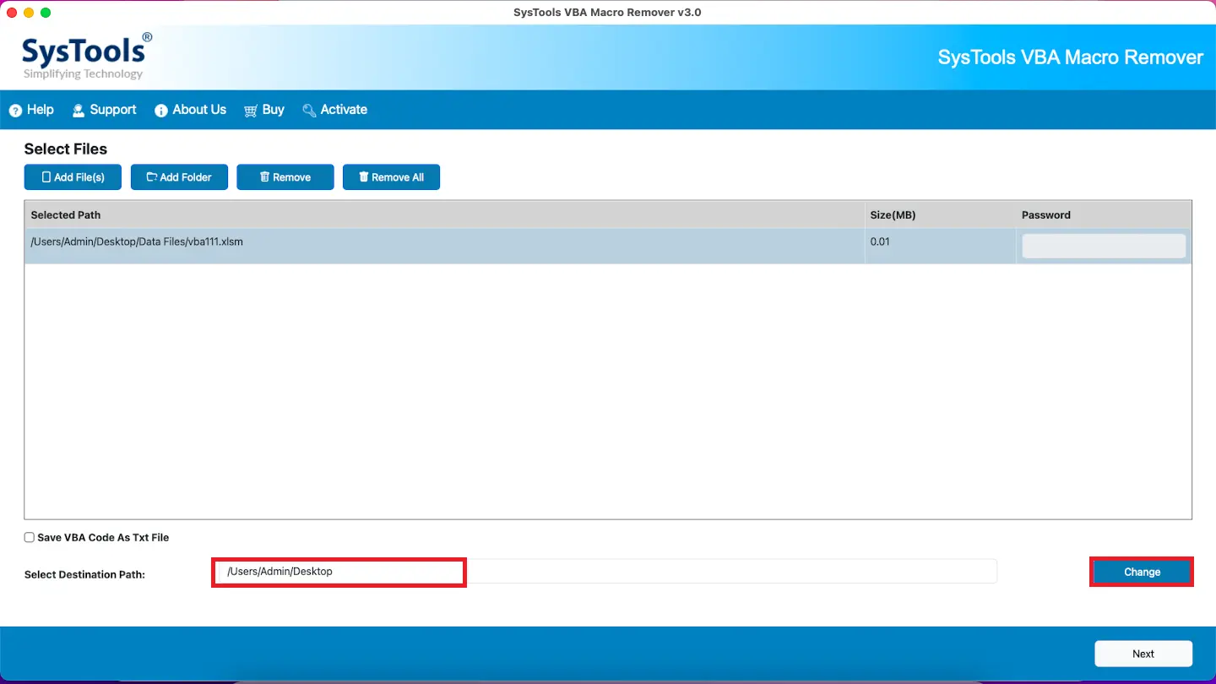Select the vba111.xlsm file path row
1216x684 pixels.
click(x=608, y=246)
